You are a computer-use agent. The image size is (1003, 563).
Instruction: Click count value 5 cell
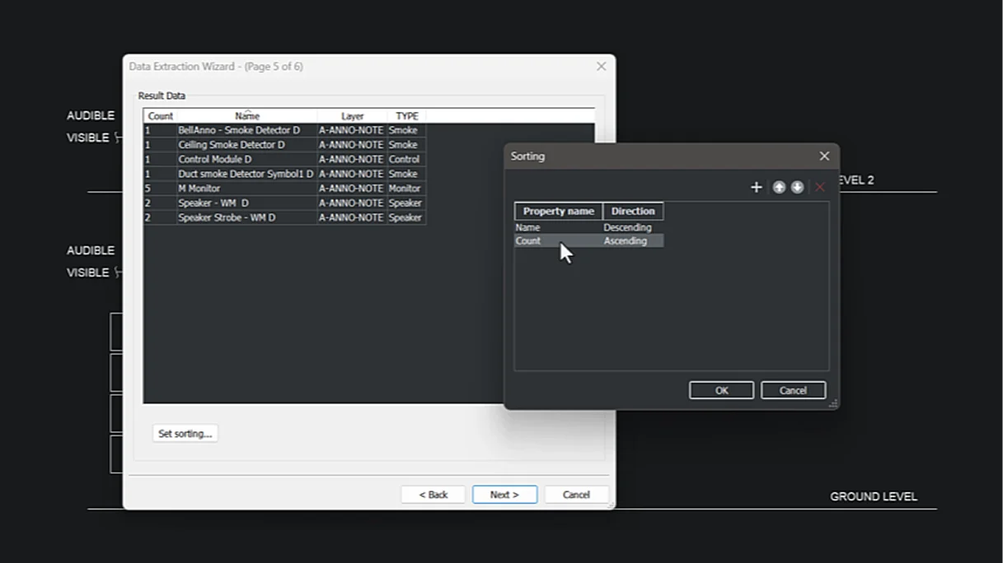pos(160,188)
